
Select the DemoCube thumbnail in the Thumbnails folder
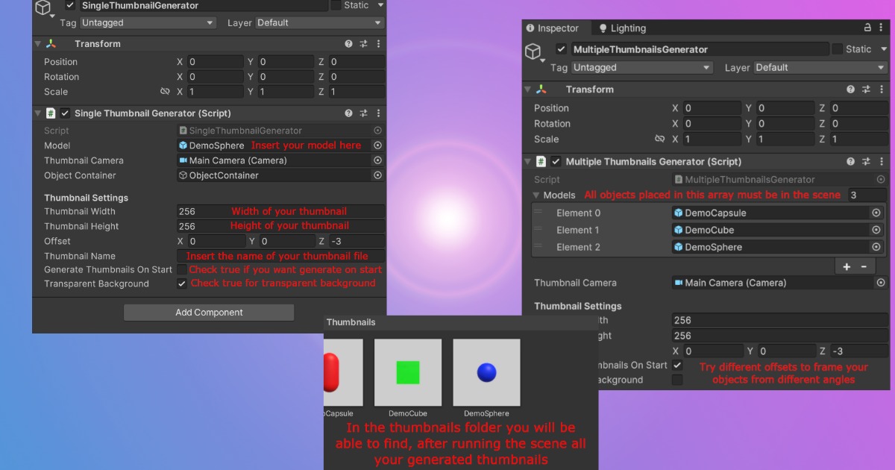click(407, 372)
